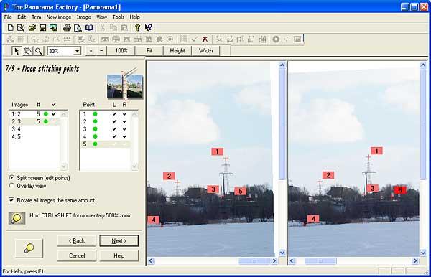Open the Edit menu
The height and width of the screenshot is (277, 431).
pyautogui.click(x=22, y=17)
